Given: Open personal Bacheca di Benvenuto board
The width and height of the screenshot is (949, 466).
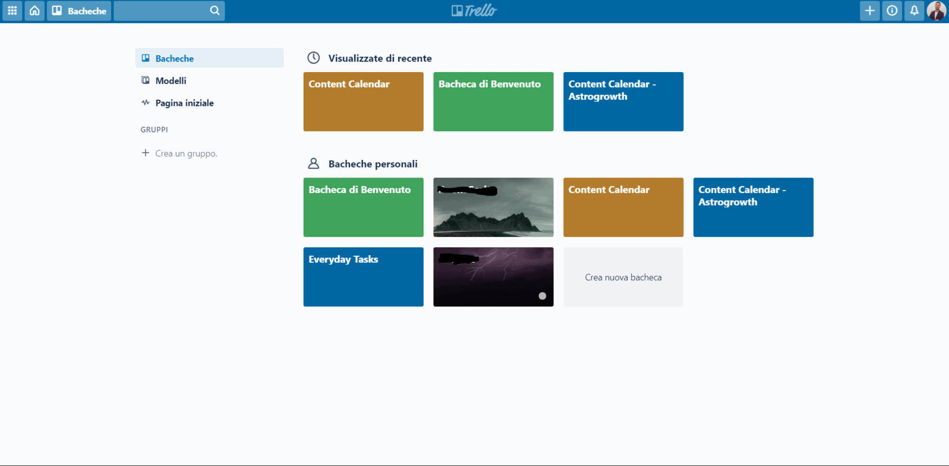Looking at the screenshot, I should [x=363, y=207].
